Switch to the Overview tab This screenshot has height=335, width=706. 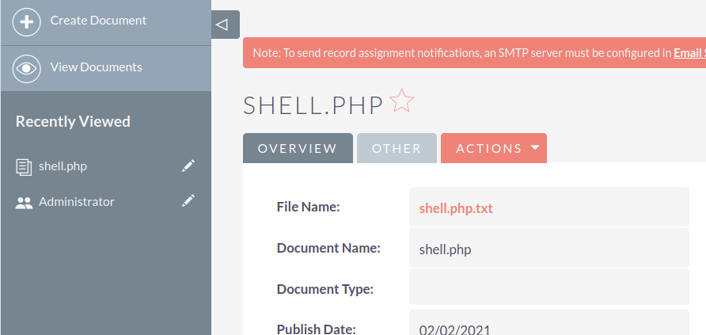(x=298, y=148)
